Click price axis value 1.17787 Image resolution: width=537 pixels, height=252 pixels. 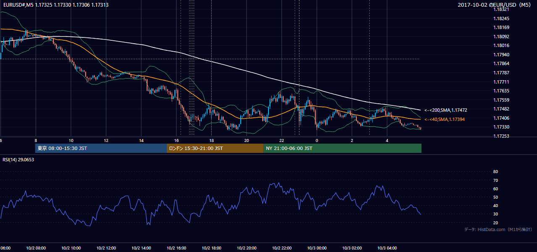[502, 73]
